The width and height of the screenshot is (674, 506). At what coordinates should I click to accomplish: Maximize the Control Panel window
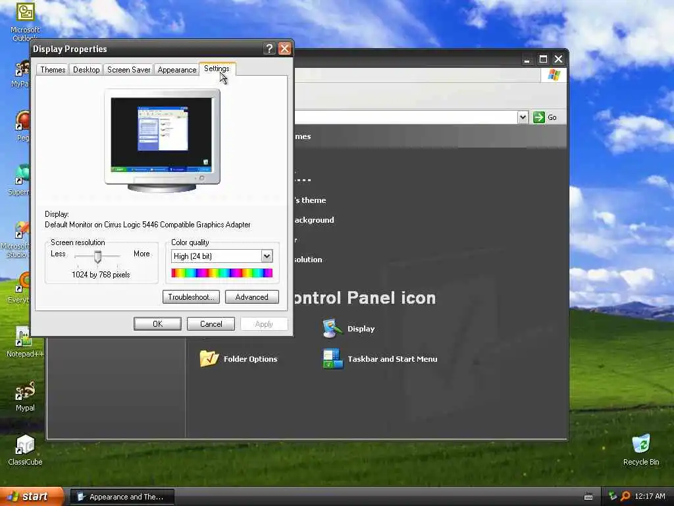point(543,59)
